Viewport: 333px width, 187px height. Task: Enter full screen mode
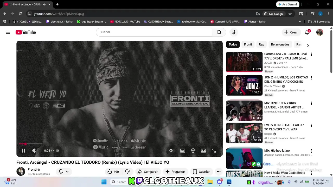tap(214, 151)
